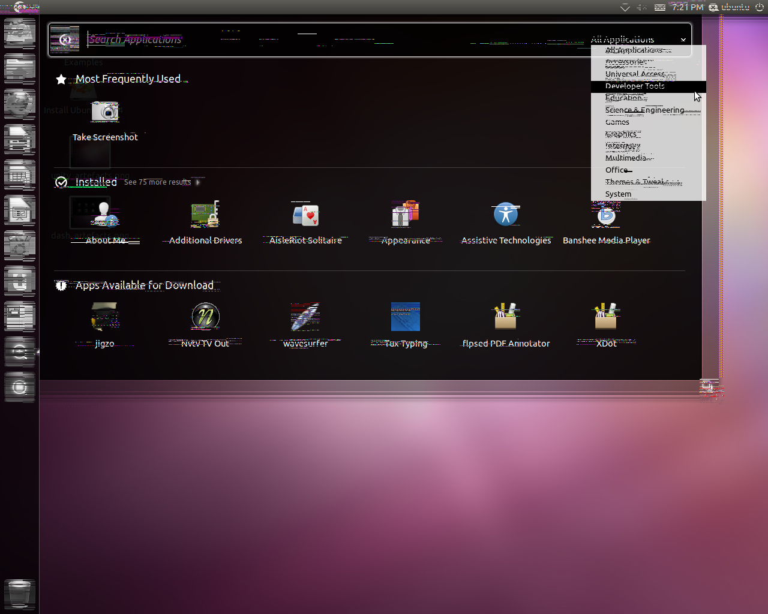Pick the Games category entry
Screen dimensions: 768x614
(x=617, y=122)
